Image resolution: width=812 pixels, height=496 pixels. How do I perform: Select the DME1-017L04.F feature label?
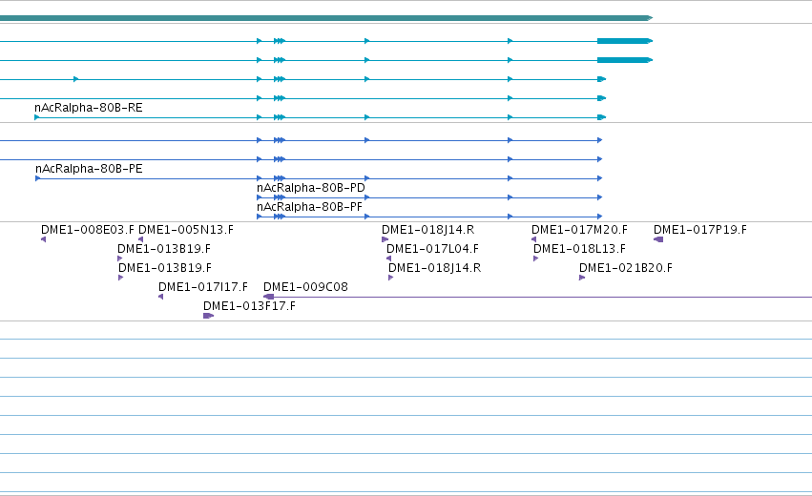point(432,249)
